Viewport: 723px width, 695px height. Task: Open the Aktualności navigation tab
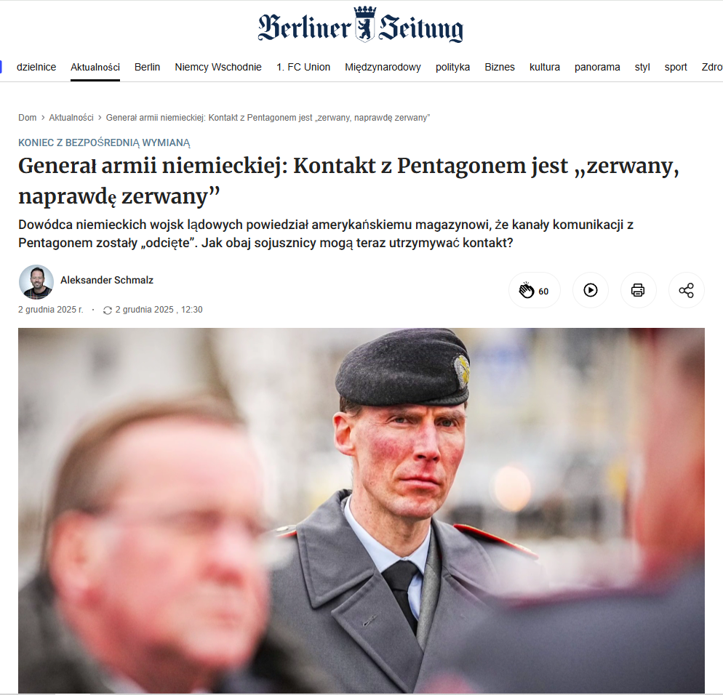click(x=95, y=68)
